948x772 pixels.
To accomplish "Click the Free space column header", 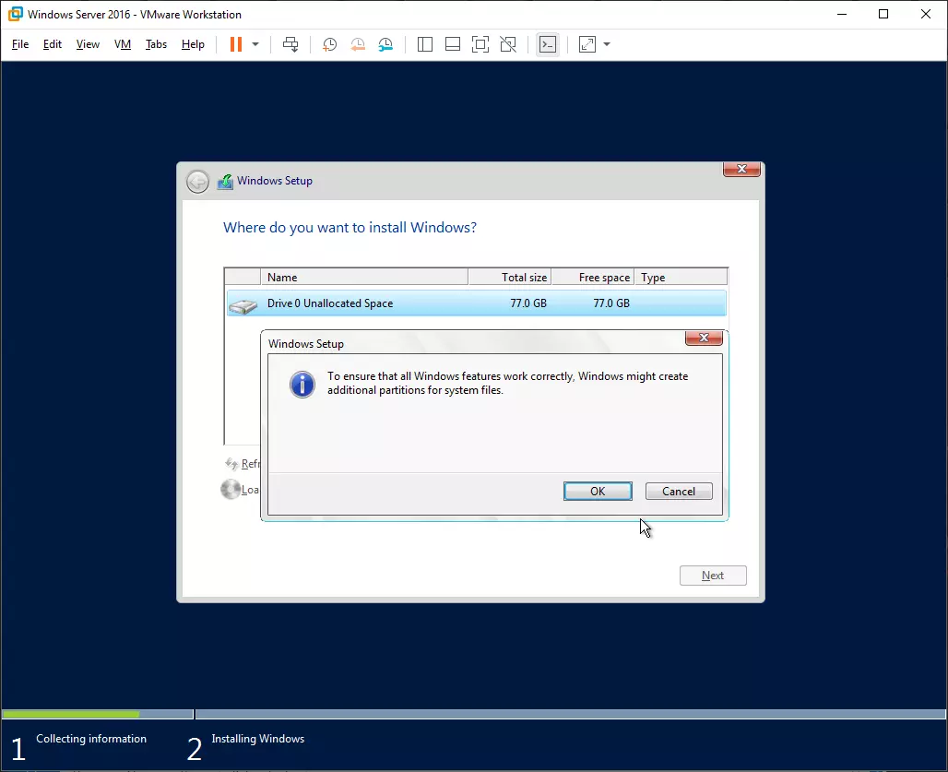I will [x=593, y=277].
